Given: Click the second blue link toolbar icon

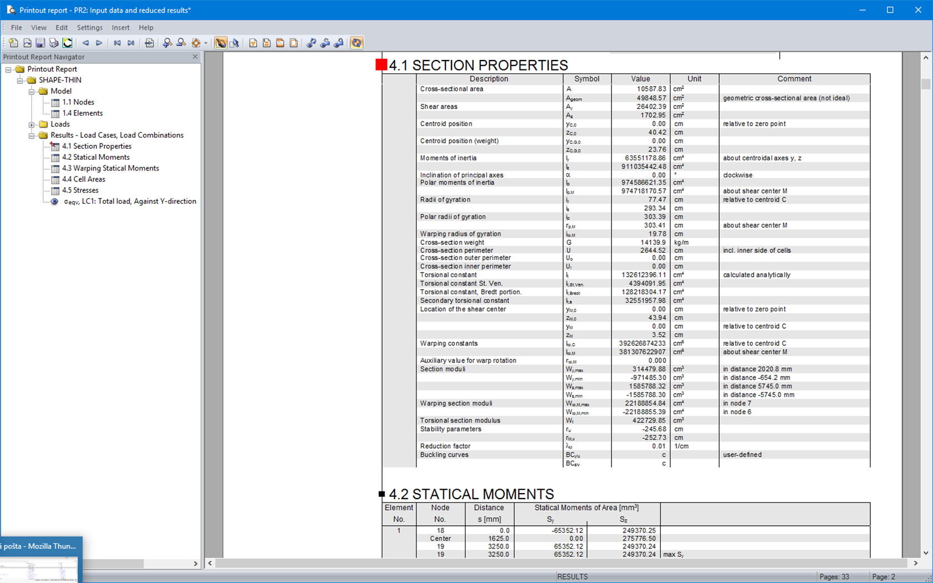Looking at the screenshot, I should [325, 43].
